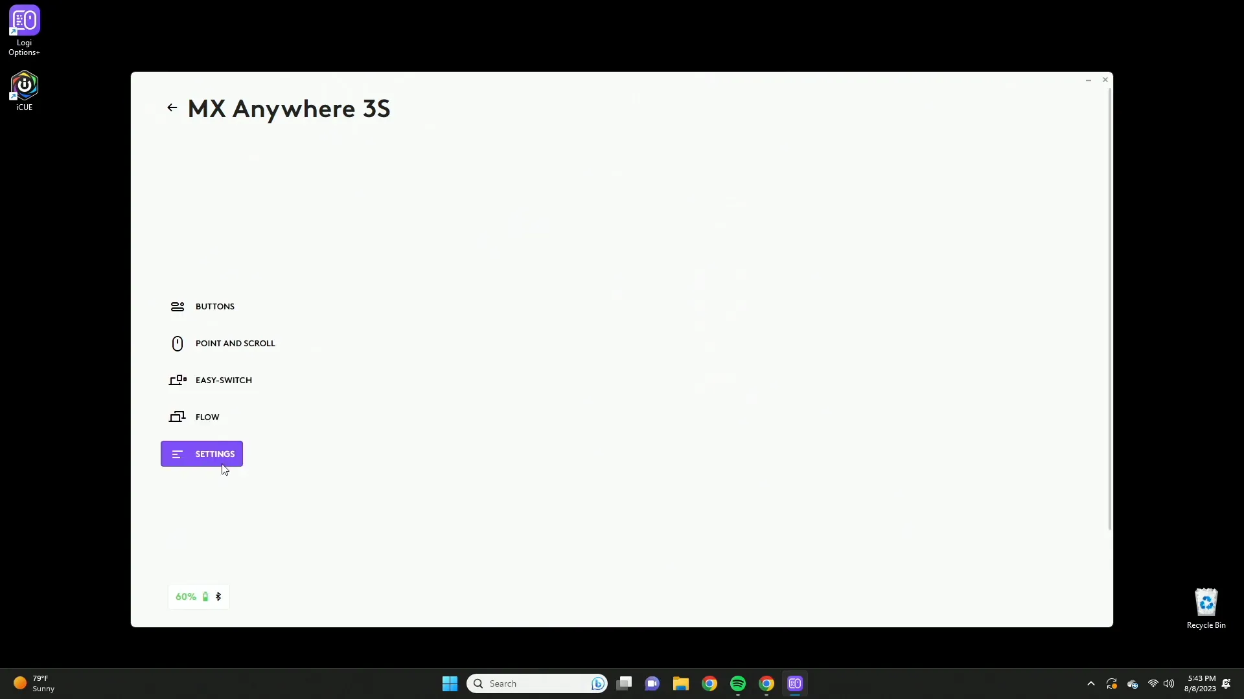Open the volume speaker tray icon

pos(1169,683)
